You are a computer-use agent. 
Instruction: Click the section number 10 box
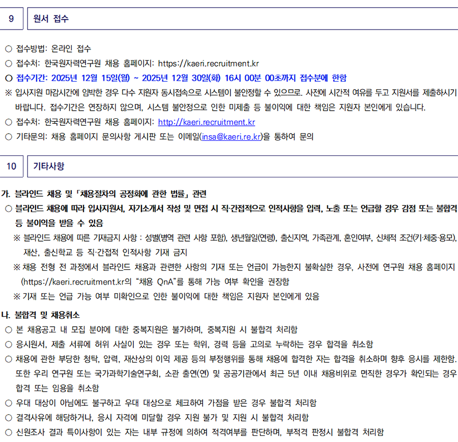[11, 166]
